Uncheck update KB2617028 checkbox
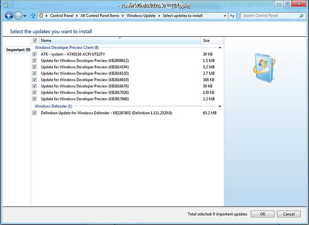 coord(34,92)
